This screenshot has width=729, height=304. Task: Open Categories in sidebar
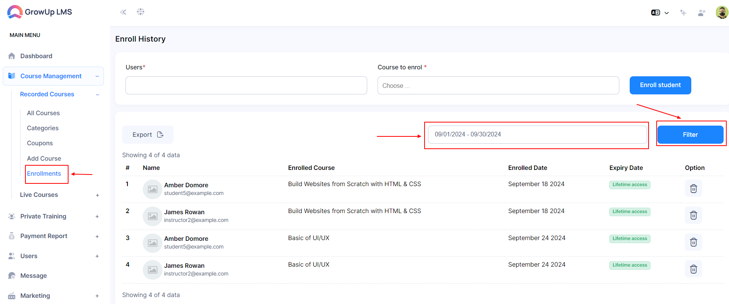pos(43,128)
